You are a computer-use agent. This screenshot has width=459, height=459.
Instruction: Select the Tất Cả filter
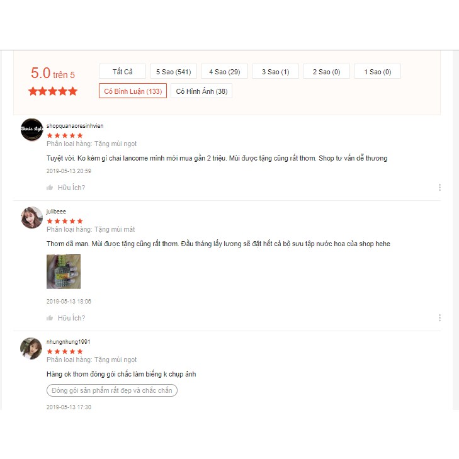click(x=122, y=71)
